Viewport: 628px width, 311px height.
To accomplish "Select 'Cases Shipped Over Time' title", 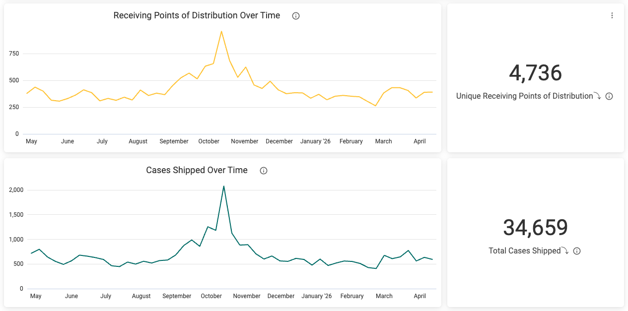I will (197, 170).
